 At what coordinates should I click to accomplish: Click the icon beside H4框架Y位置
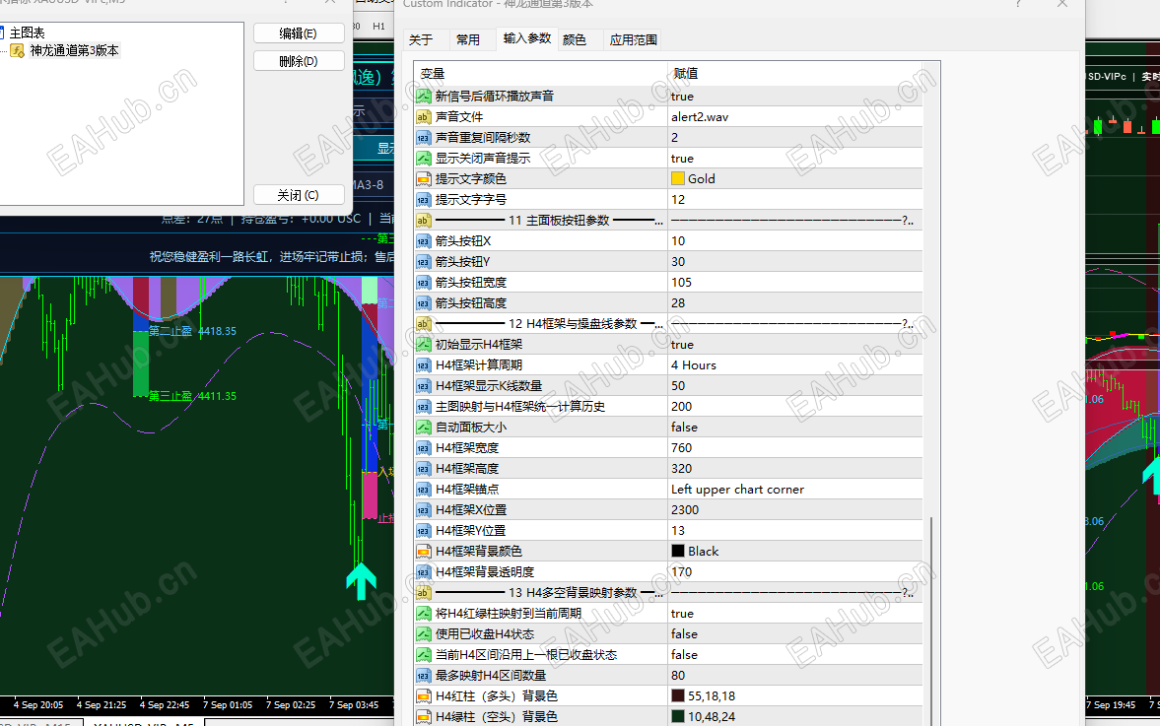[423, 531]
